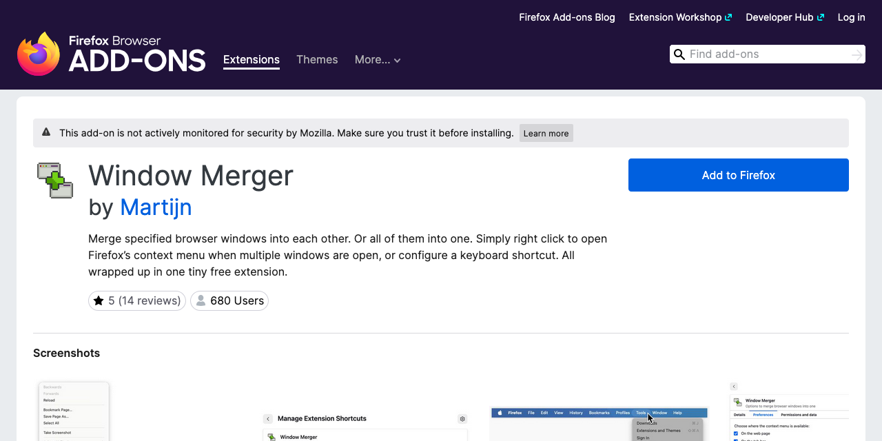Image resolution: width=882 pixels, height=441 pixels.
Task: Click the back chevron in Manage Extension Shortcuts
Action: pyautogui.click(x=267, y=418)
